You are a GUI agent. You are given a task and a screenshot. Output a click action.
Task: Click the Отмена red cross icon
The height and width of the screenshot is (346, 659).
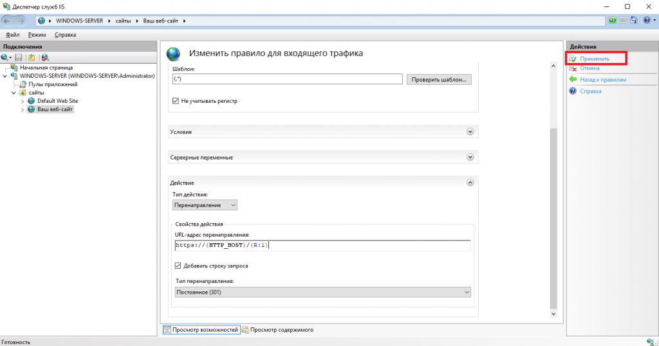[x=573, y=68]
